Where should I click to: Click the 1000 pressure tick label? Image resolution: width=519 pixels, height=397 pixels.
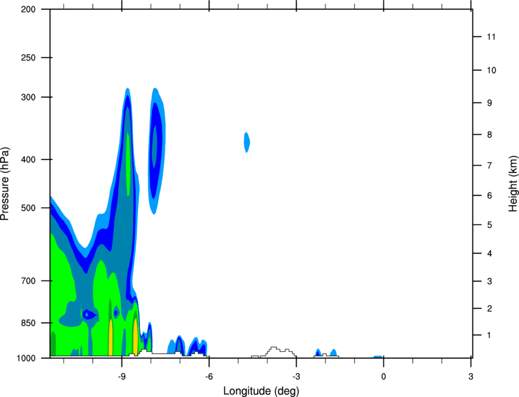(x=26, y=359)
